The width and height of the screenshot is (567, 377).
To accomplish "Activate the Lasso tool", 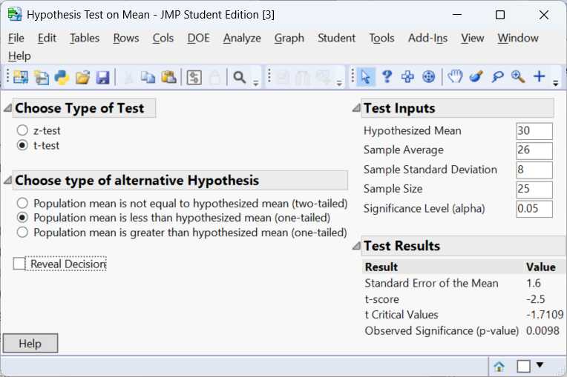I will (497, 77).
